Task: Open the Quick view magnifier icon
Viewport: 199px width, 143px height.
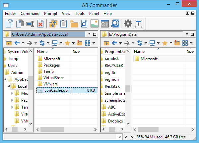Action: [84, 24]
